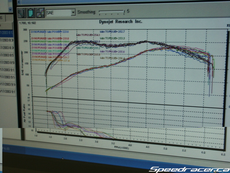Select the highlighted run dated 2003 8:1
Viewport: 230px width, 173px height.
coord(7,32)
